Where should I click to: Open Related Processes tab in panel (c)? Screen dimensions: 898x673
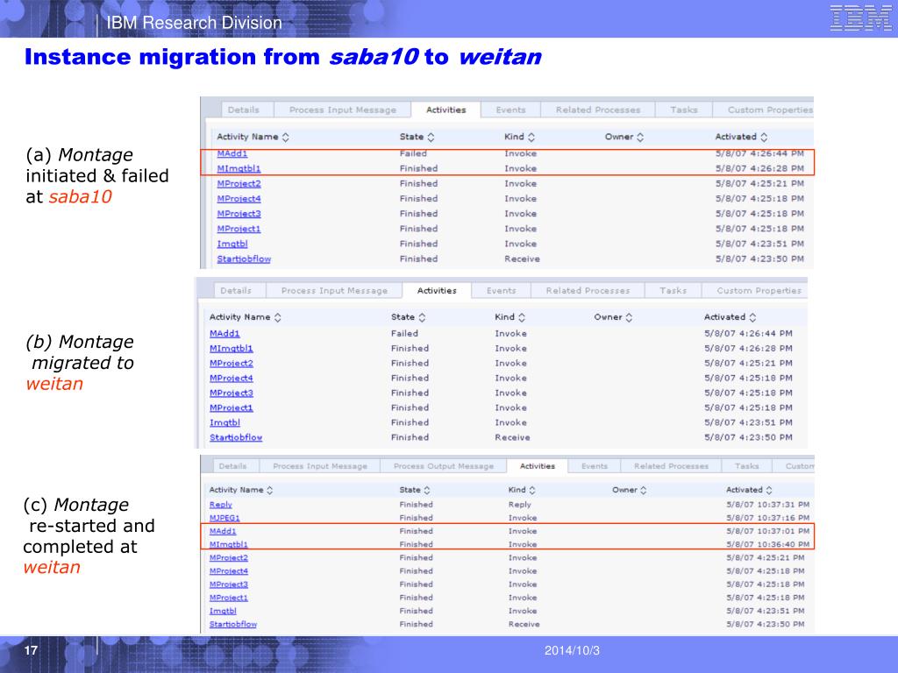pyautogui.click(x=671, y=466)
